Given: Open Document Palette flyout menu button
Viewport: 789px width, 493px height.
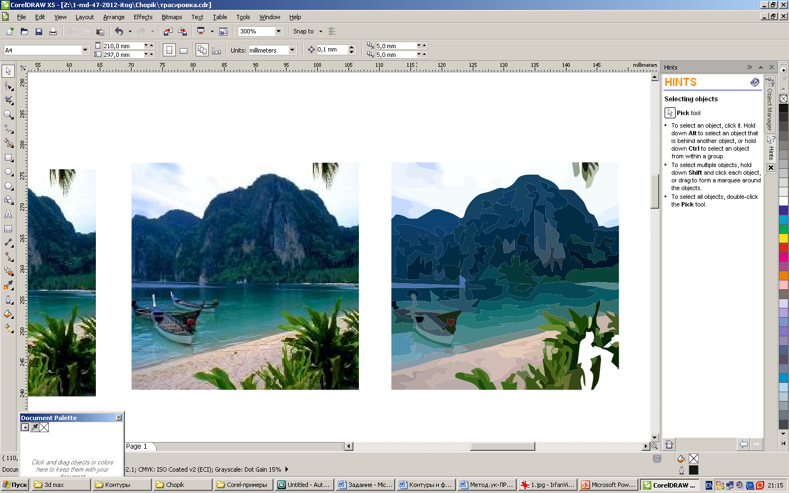Looking at the screenshot, I should point(25,427).
